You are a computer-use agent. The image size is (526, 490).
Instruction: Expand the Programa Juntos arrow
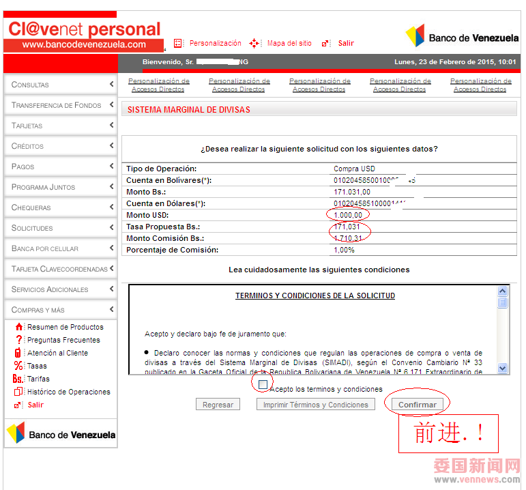[x=112, y=186]
